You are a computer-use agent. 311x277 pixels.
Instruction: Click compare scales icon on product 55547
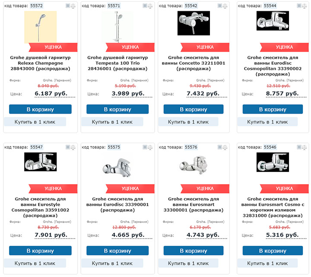(x=73, y=147)
